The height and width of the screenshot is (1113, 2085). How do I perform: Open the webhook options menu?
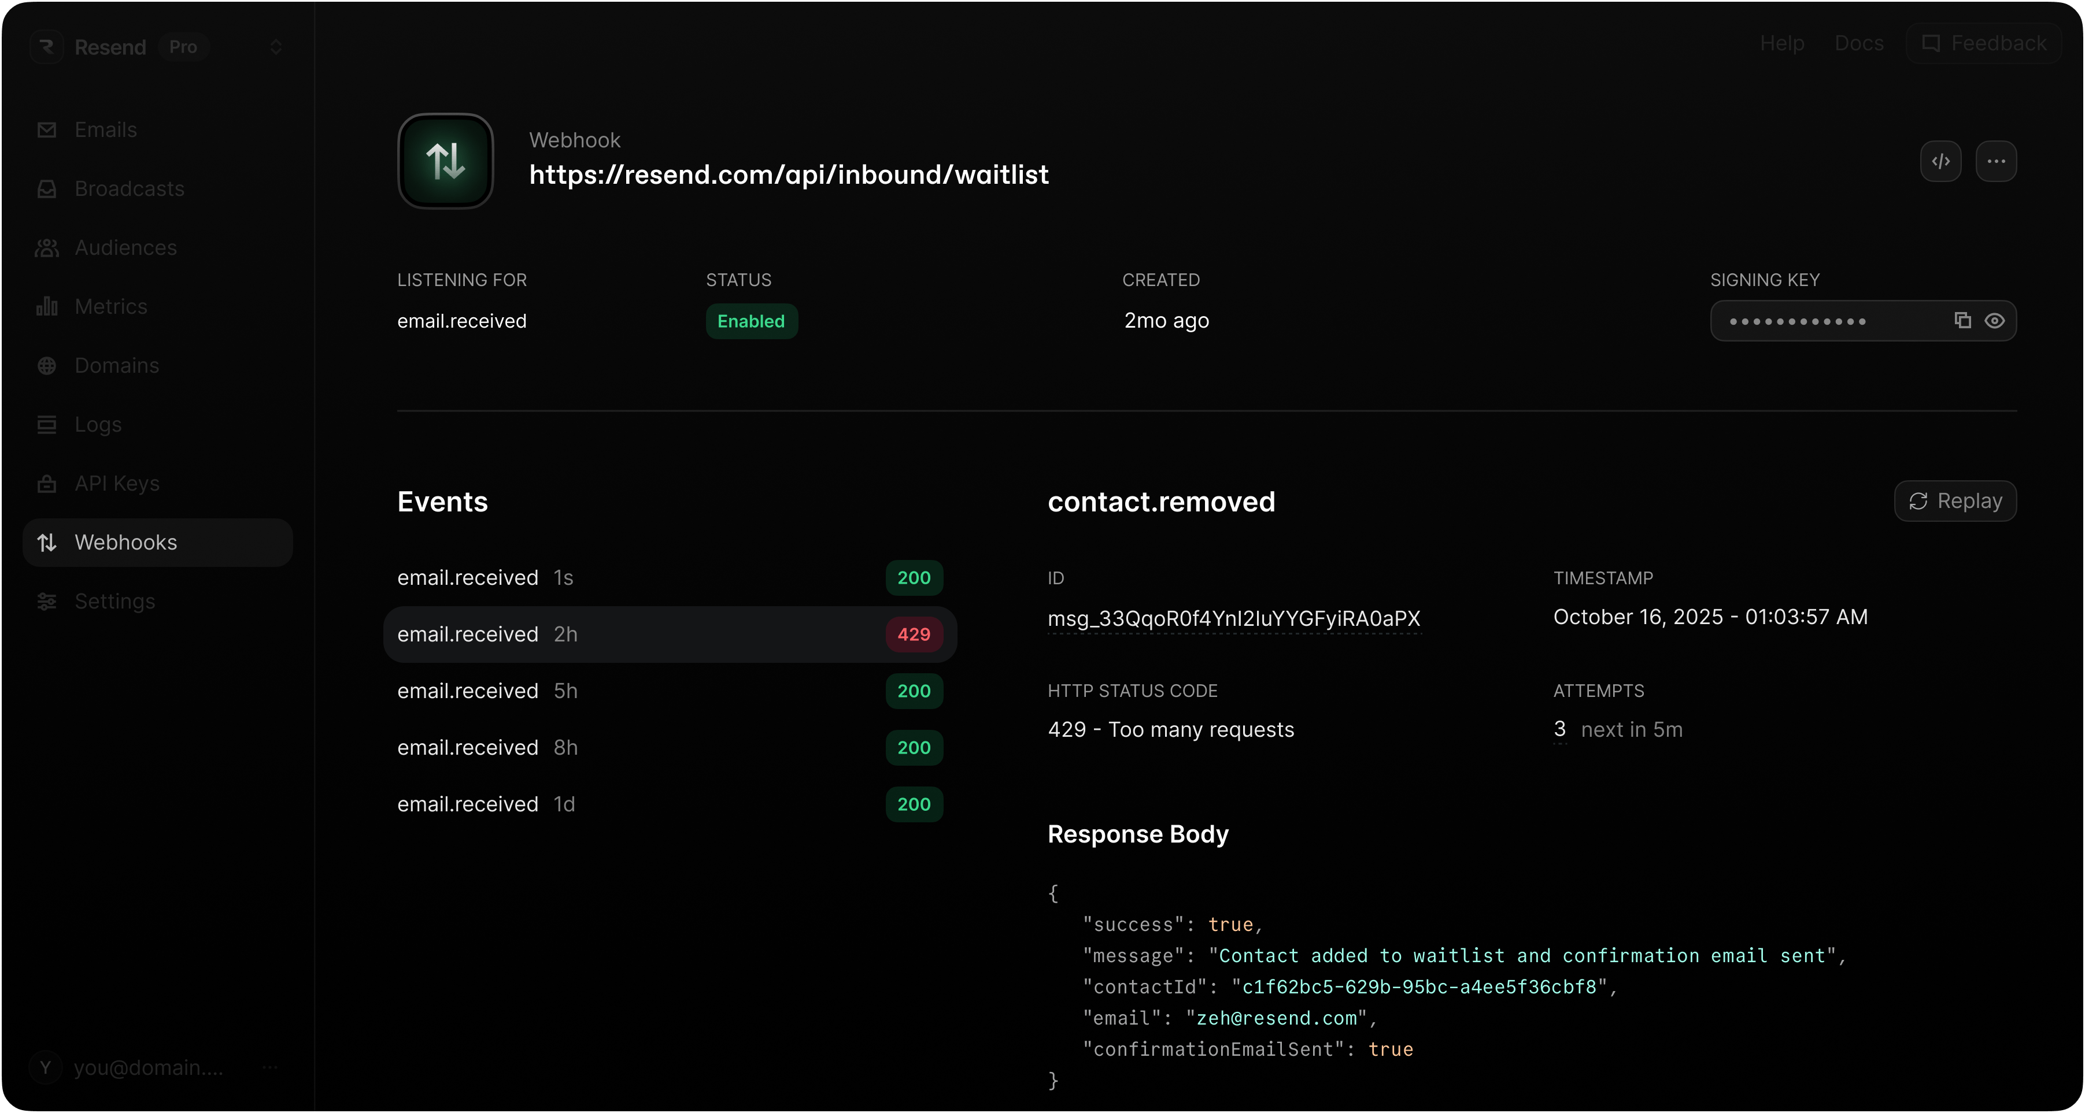click(x=1996, y=161)
